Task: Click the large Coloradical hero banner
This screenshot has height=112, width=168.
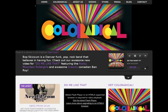Action: 84,27
